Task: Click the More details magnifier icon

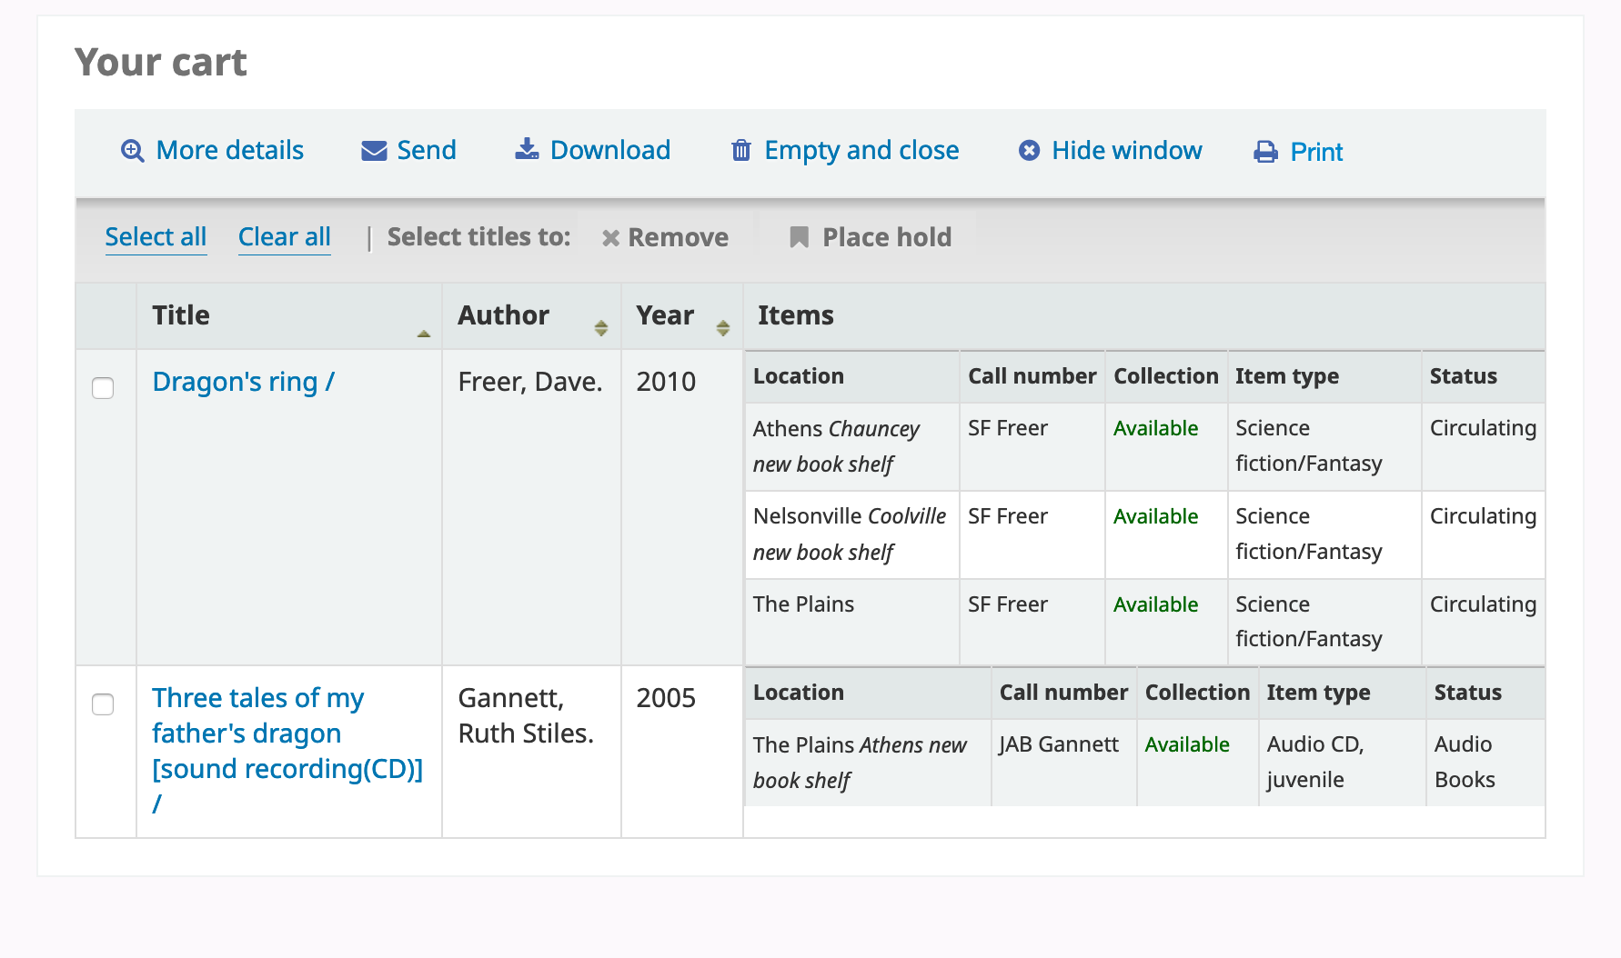Action: [x=133, y=151]
